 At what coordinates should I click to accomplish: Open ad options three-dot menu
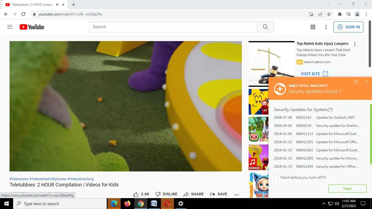[355, 44]
